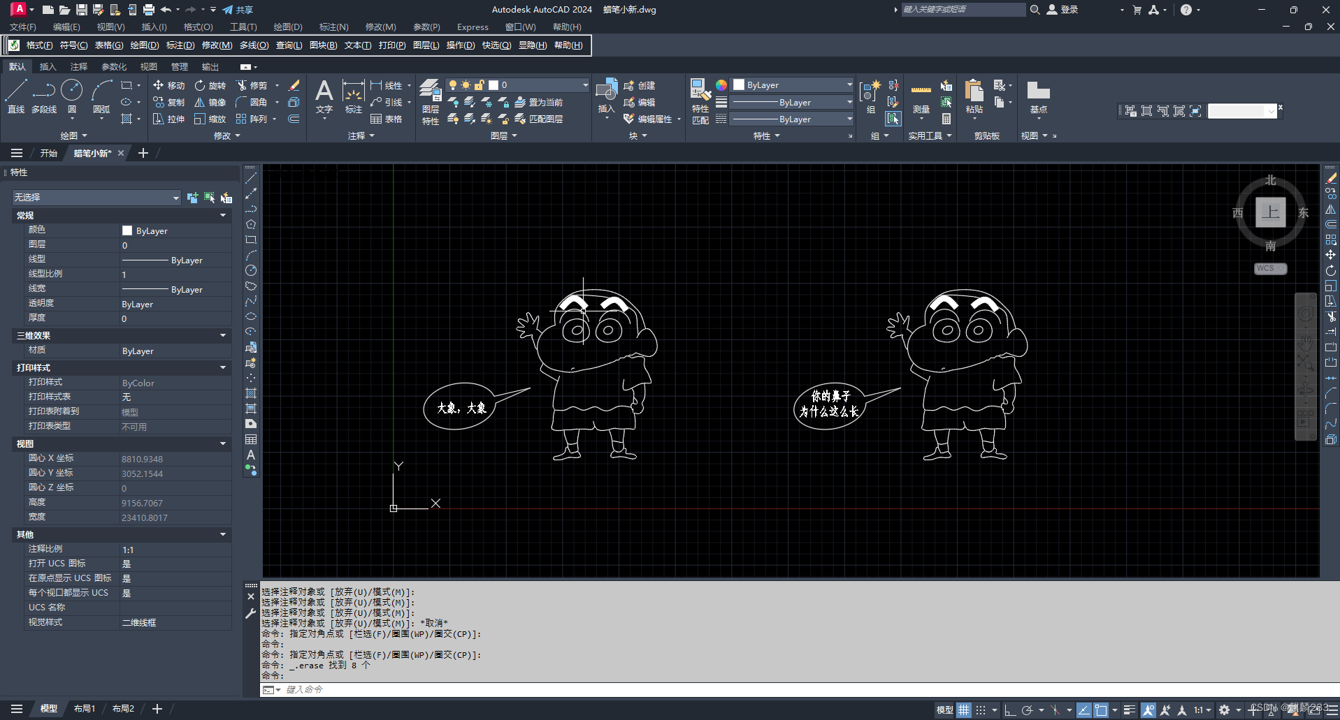This screenshot has width=1340, height=720.
Task: Expand the 绘图 ribbon panel
Action: point(74,135)
